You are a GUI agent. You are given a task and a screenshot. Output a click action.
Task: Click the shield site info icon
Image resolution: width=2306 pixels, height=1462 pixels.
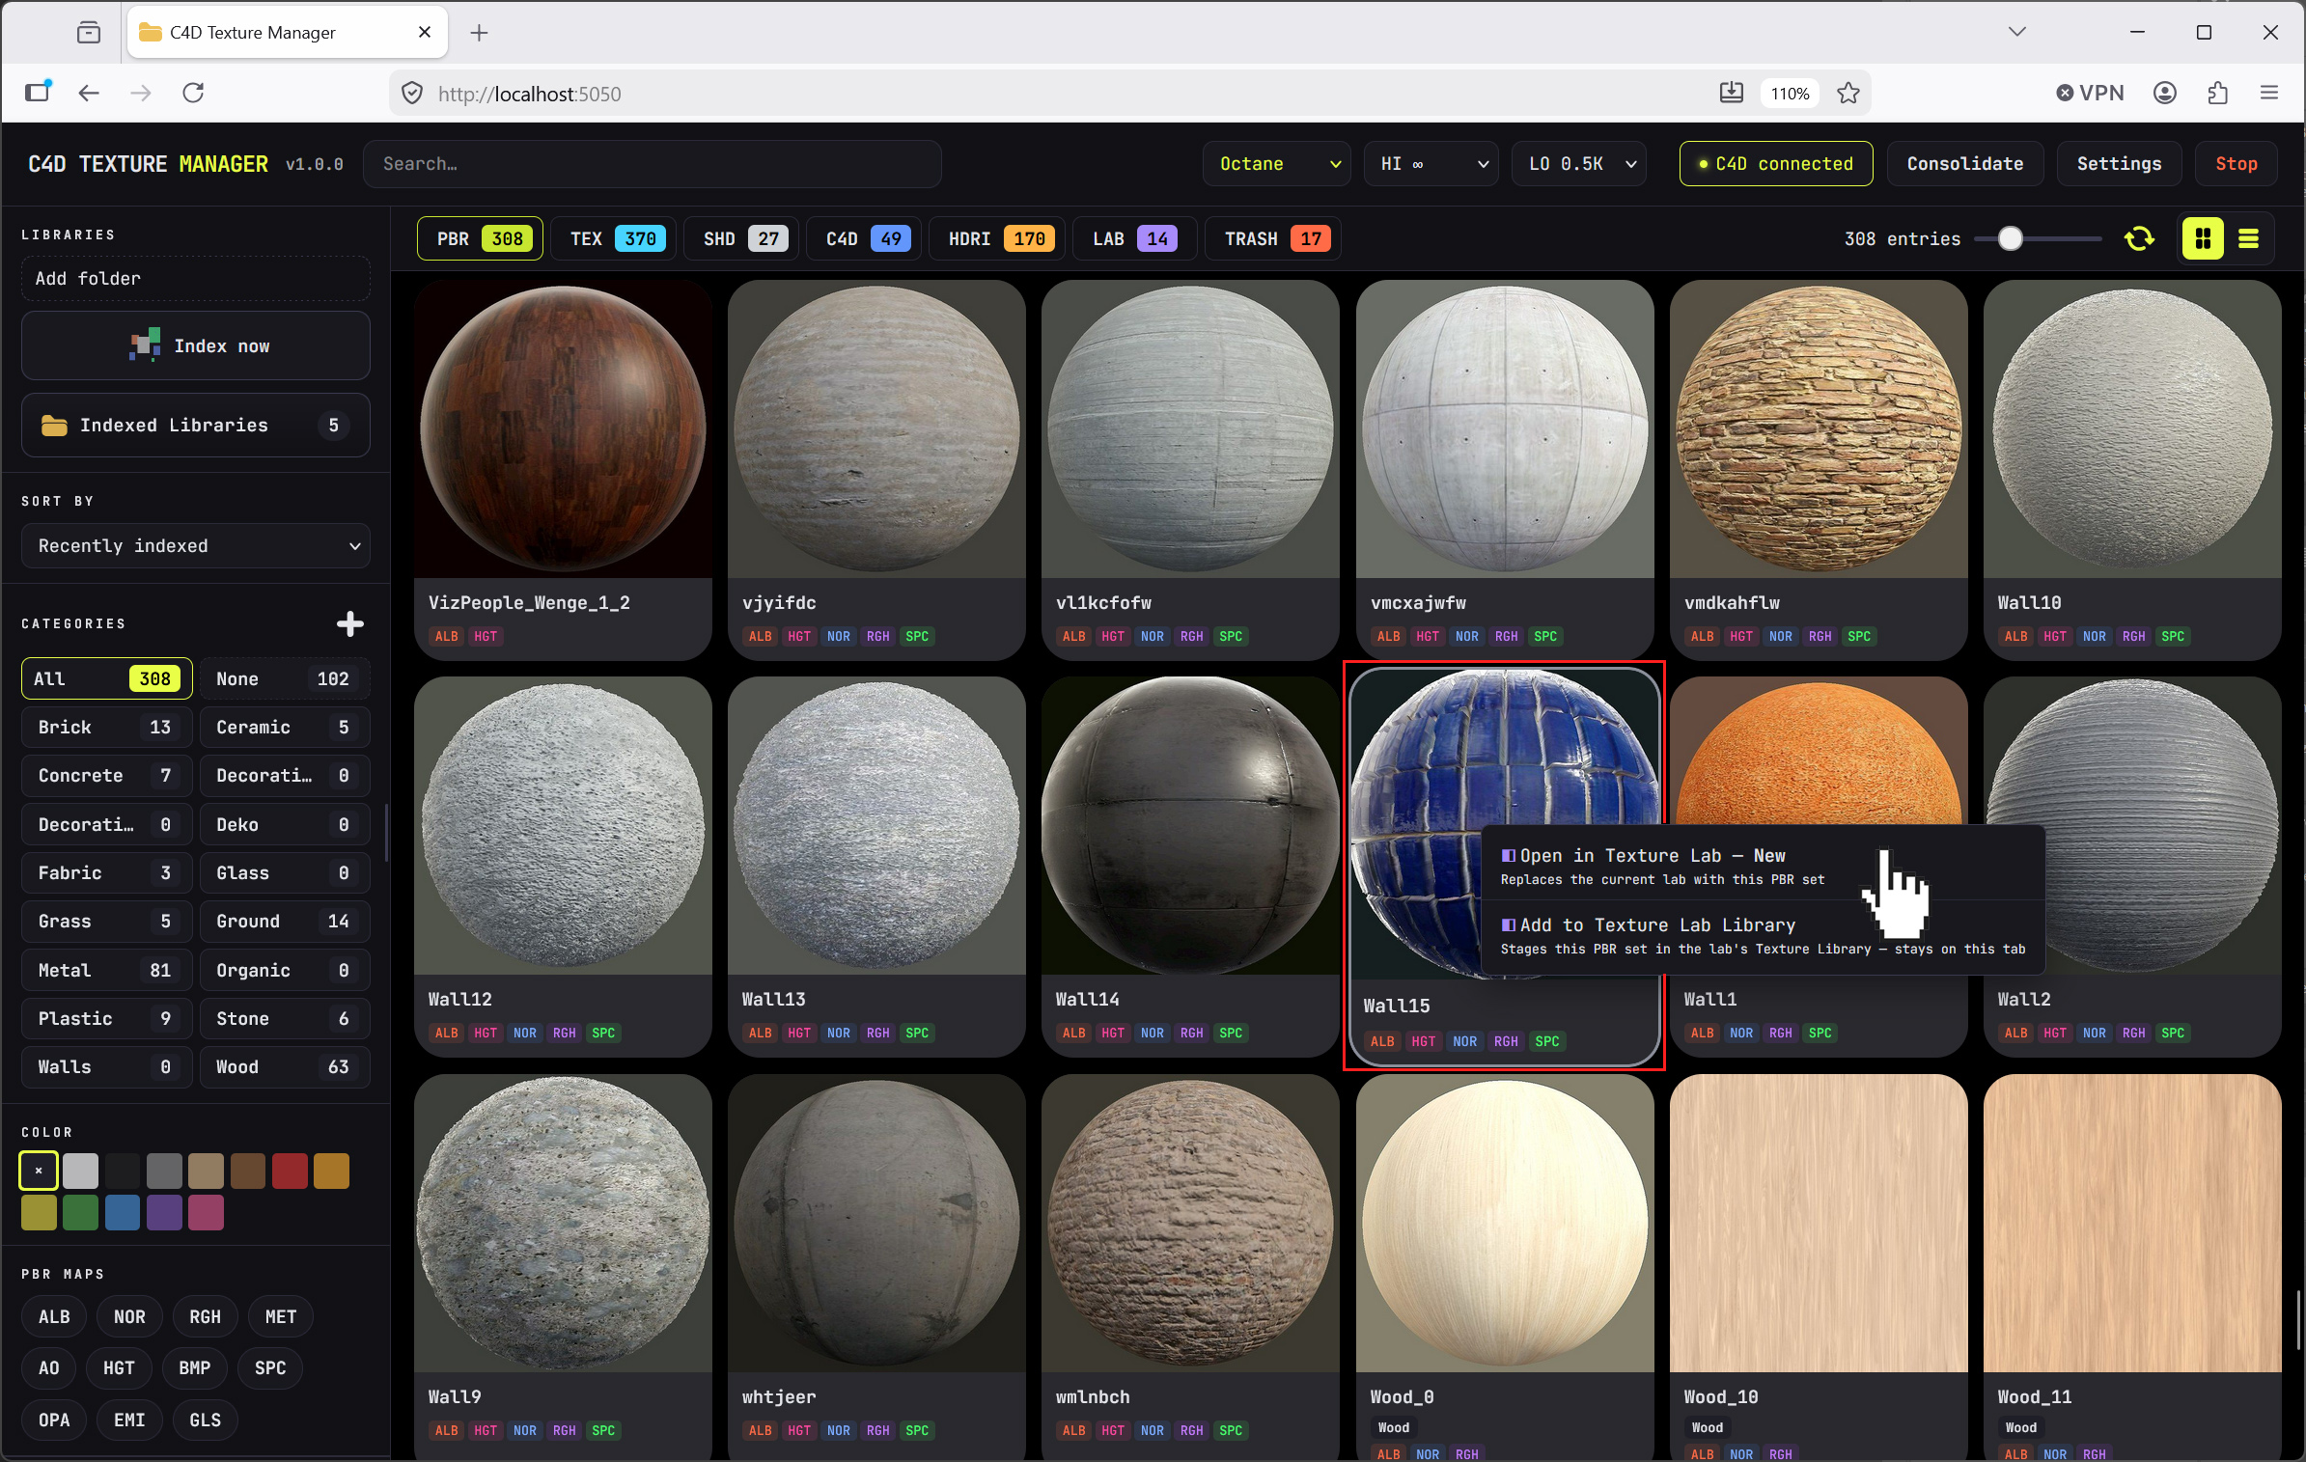click(412, 93)
